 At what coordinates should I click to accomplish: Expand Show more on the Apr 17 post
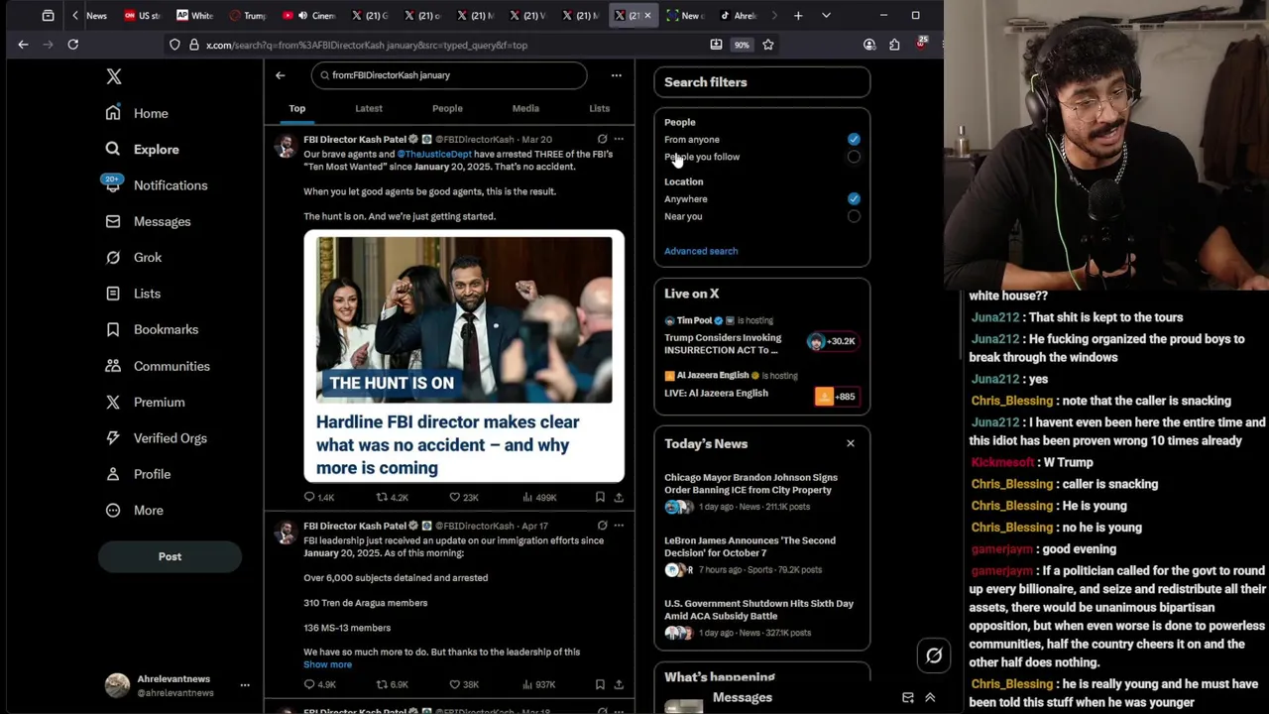pos(327,664)
